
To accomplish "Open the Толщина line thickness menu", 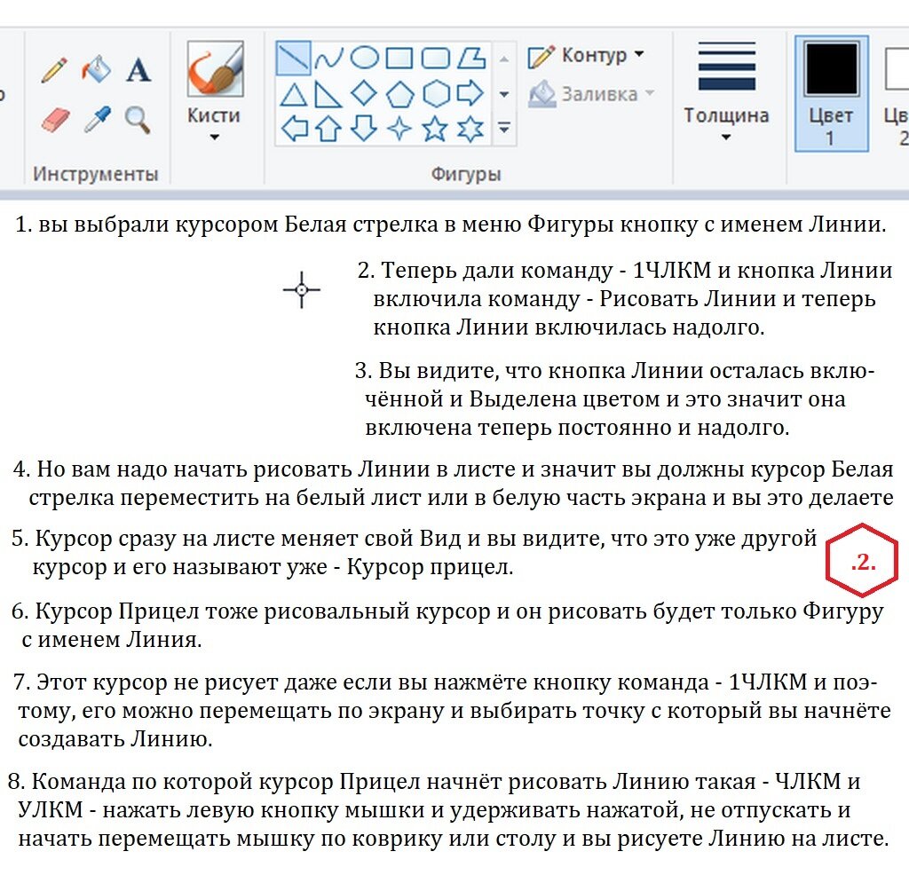I will [726, 92].
